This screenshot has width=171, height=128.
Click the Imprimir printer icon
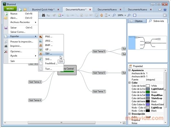pos(6,46)
